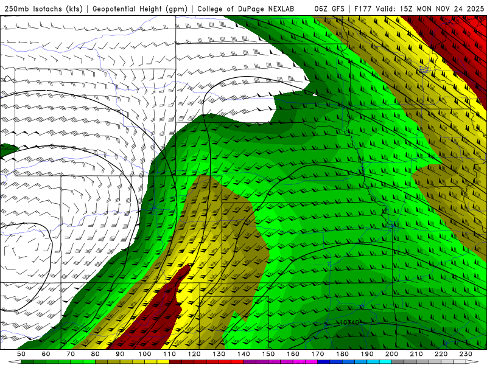Click the '230' value on the color scale
Screen dimensions: 487x365
coord(466,354)
